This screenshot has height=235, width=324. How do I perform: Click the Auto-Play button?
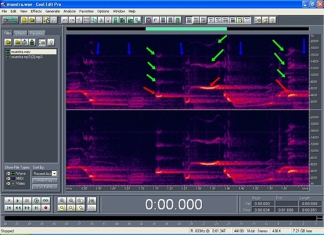(x=45, y=181)
